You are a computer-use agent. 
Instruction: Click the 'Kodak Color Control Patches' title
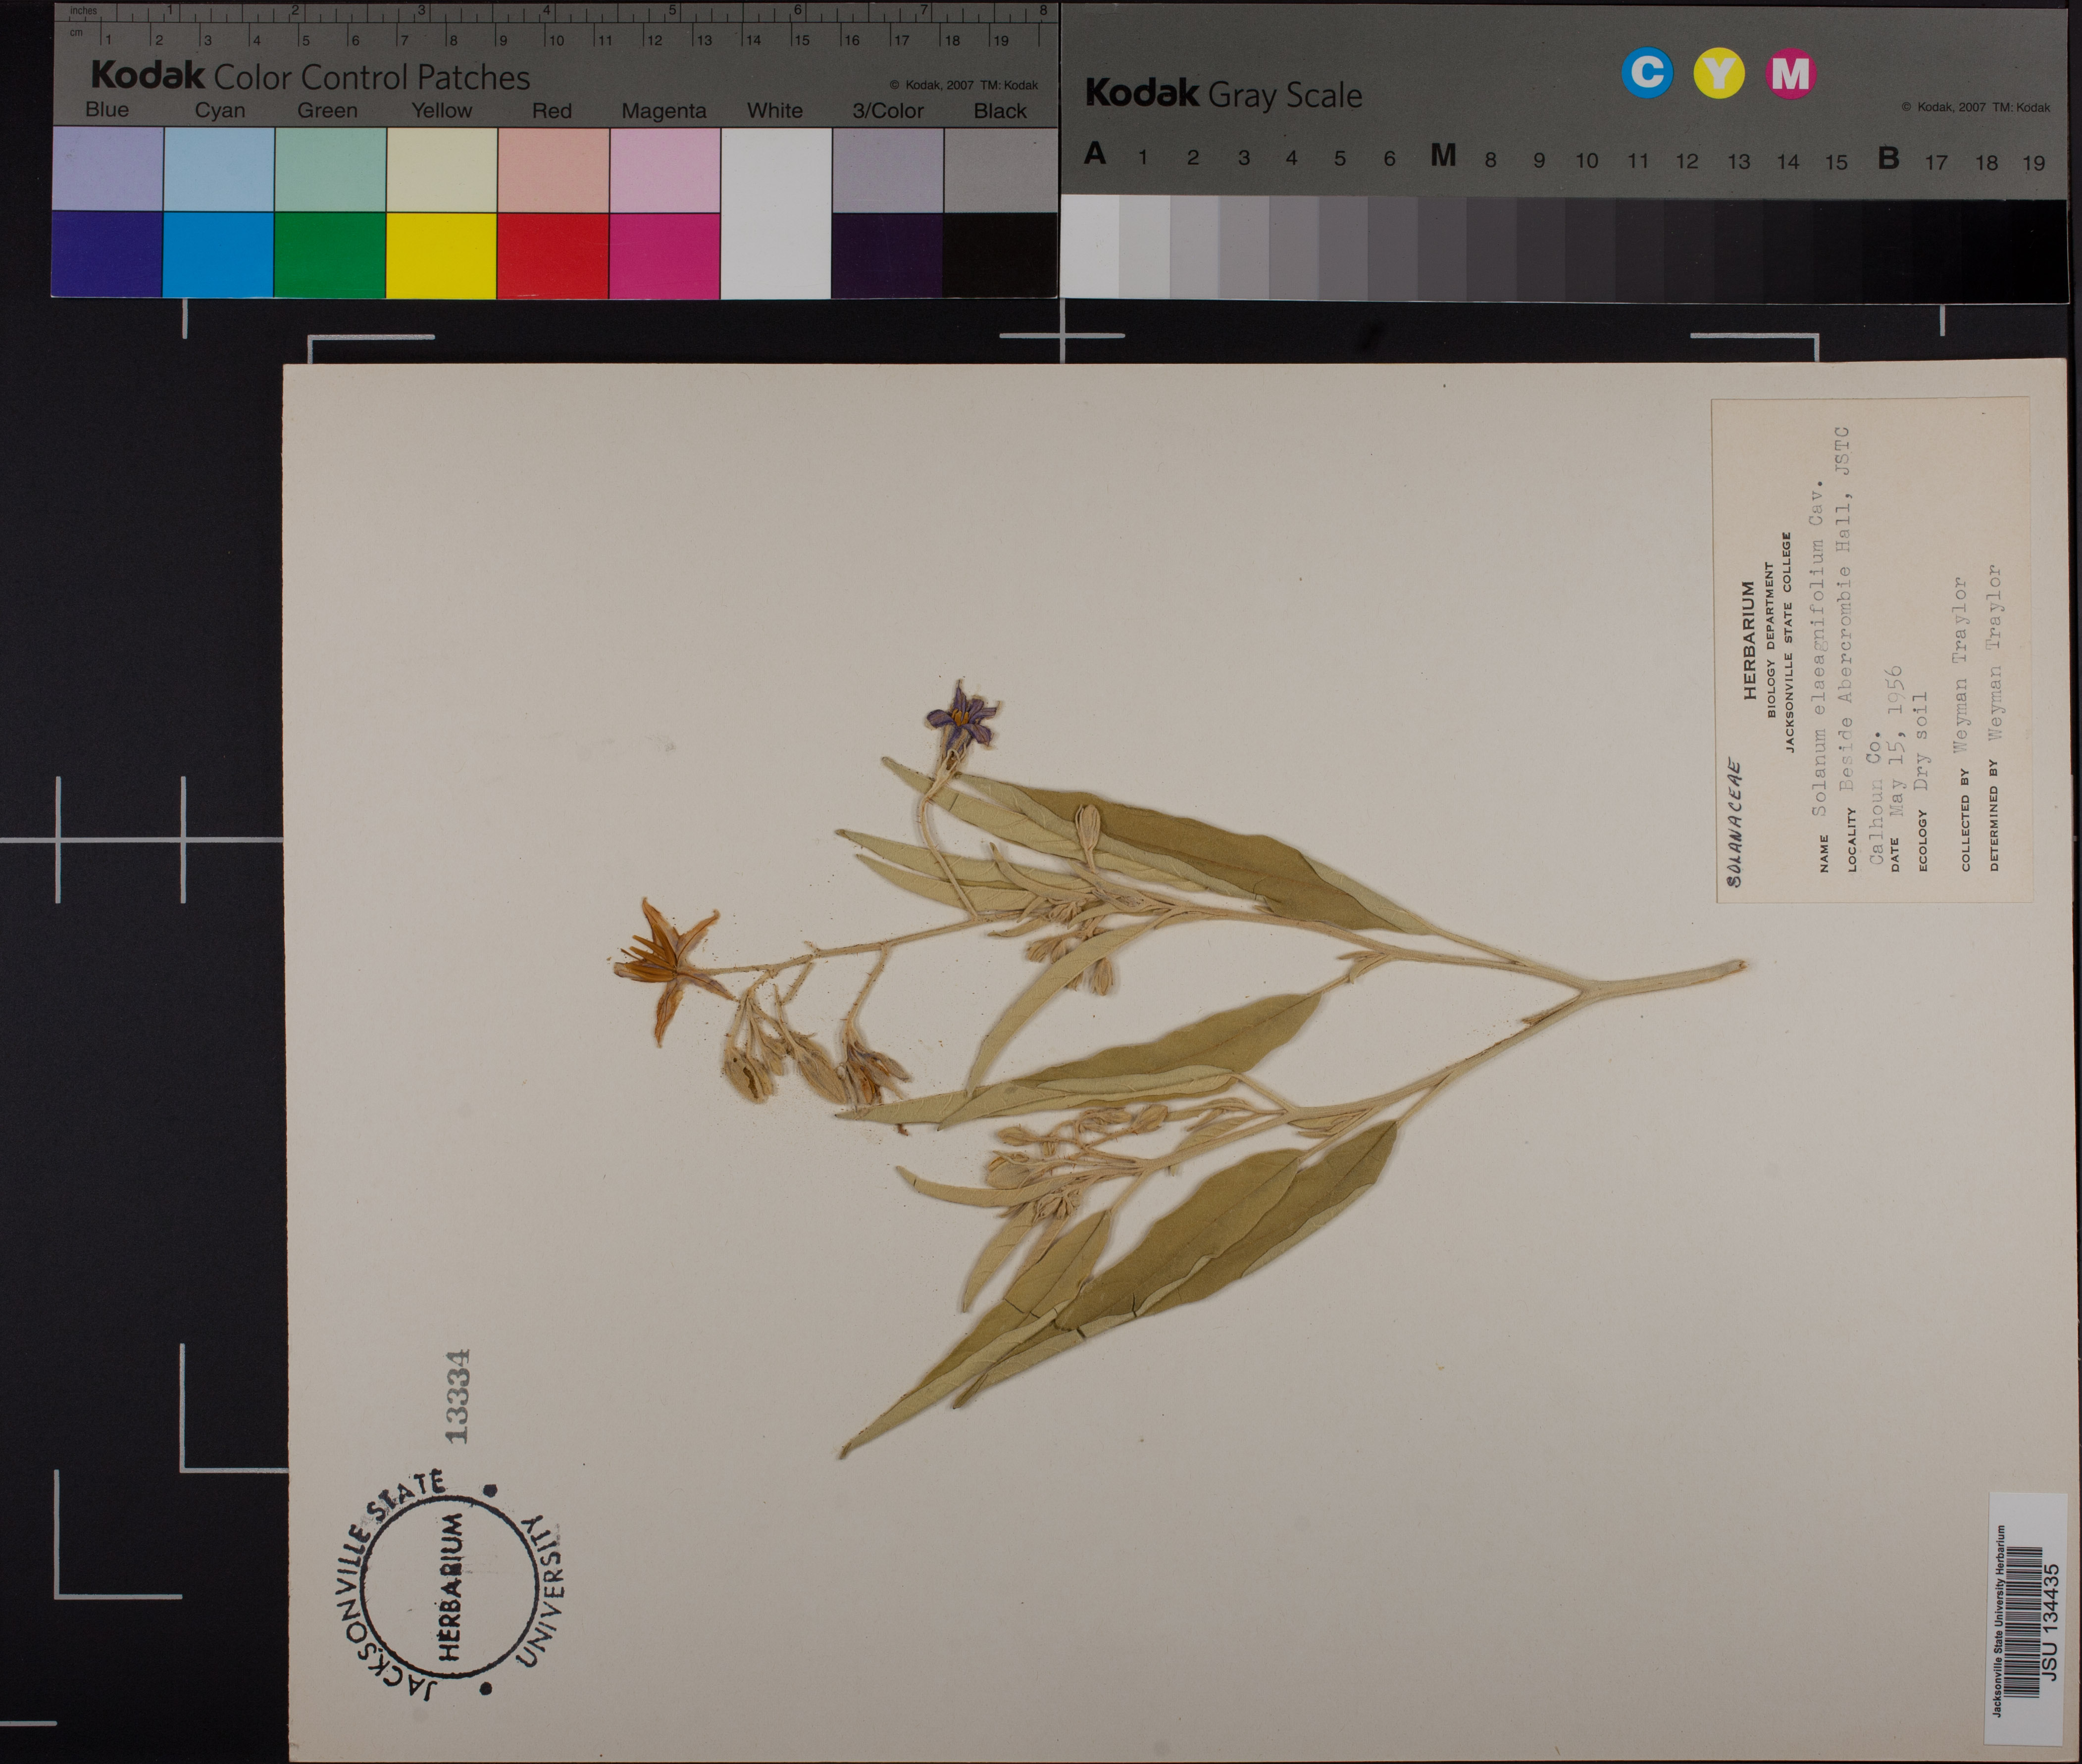click(x=310, y=76)
